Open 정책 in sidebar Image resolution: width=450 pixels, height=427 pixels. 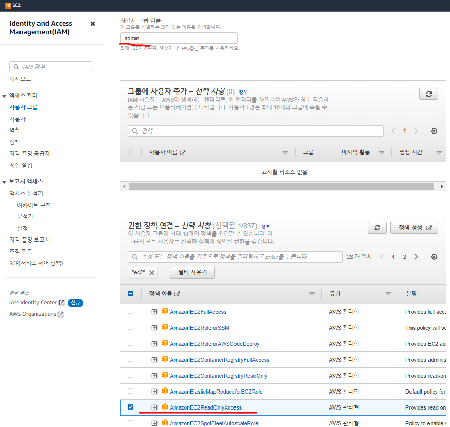(15, 142)
